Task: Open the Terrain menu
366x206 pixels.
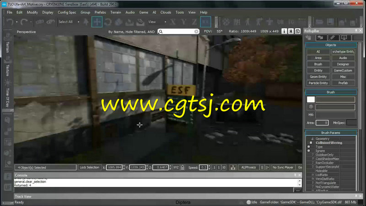Action: pos(116,12)
